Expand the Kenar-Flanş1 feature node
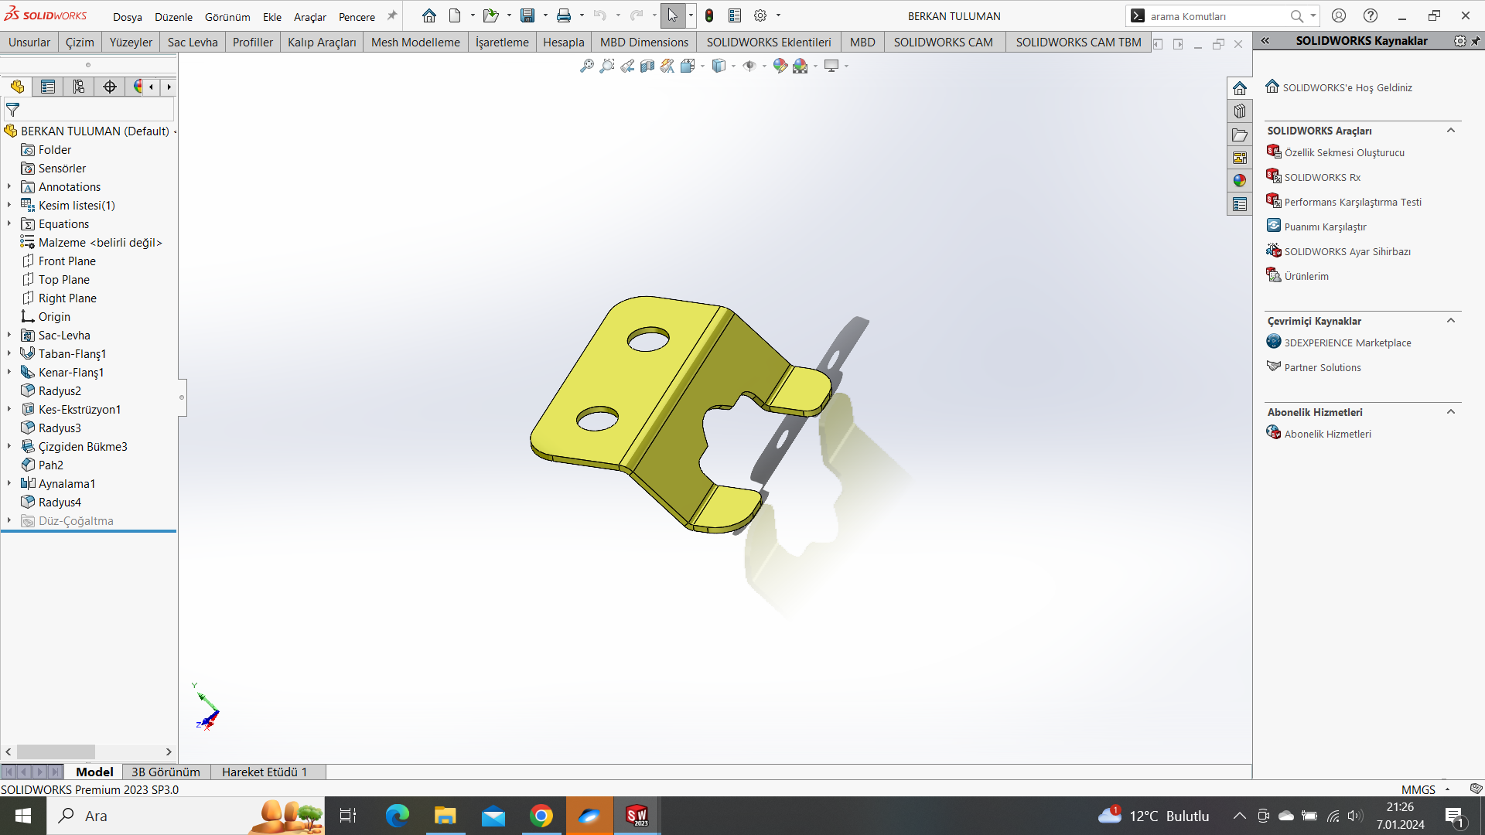This screenshot has width=1485, height=835. [x=9, y=372]
